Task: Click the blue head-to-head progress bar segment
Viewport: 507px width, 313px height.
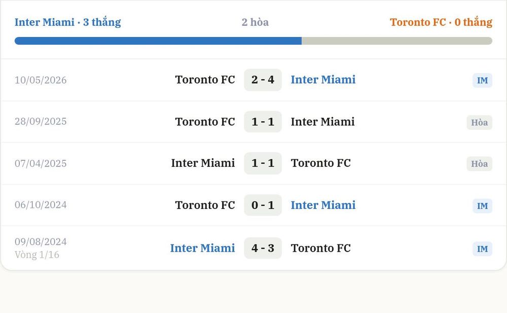Action: [x=158, y=41]
